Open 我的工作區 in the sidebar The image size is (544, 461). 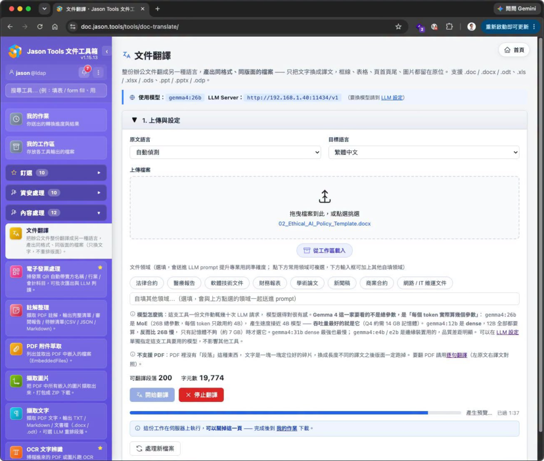[56, 148]
